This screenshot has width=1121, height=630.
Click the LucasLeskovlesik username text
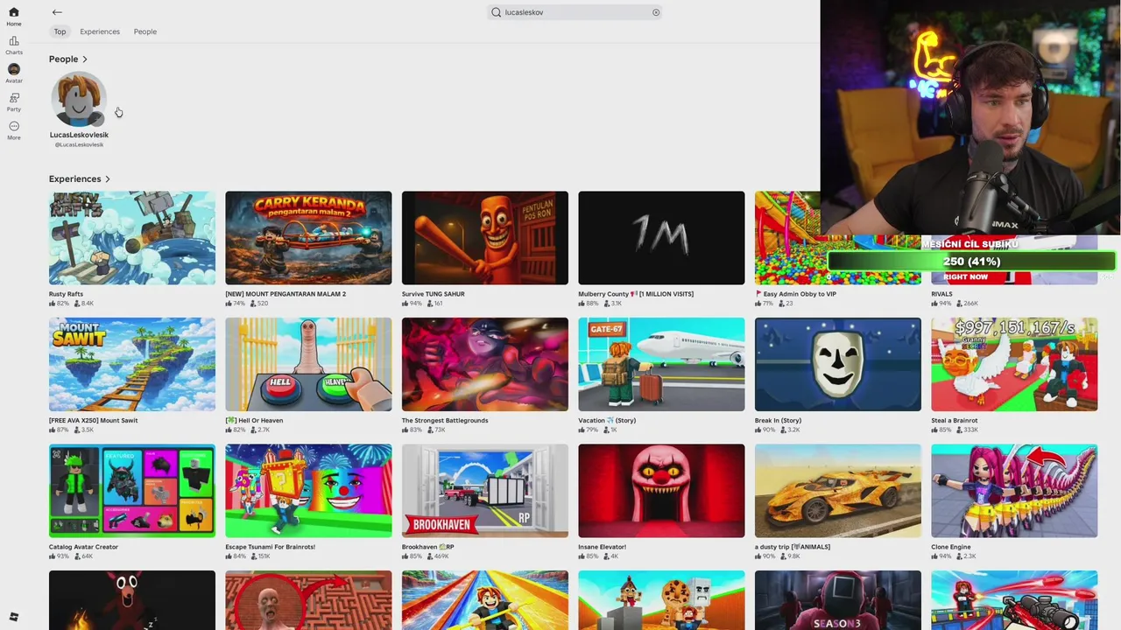pyautogui.click(x=79, y=135)
